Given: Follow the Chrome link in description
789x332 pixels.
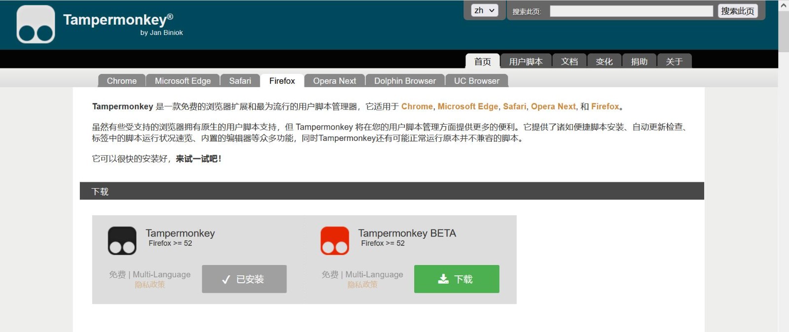Looking at the screenshot, I should [x=417, y=106].
